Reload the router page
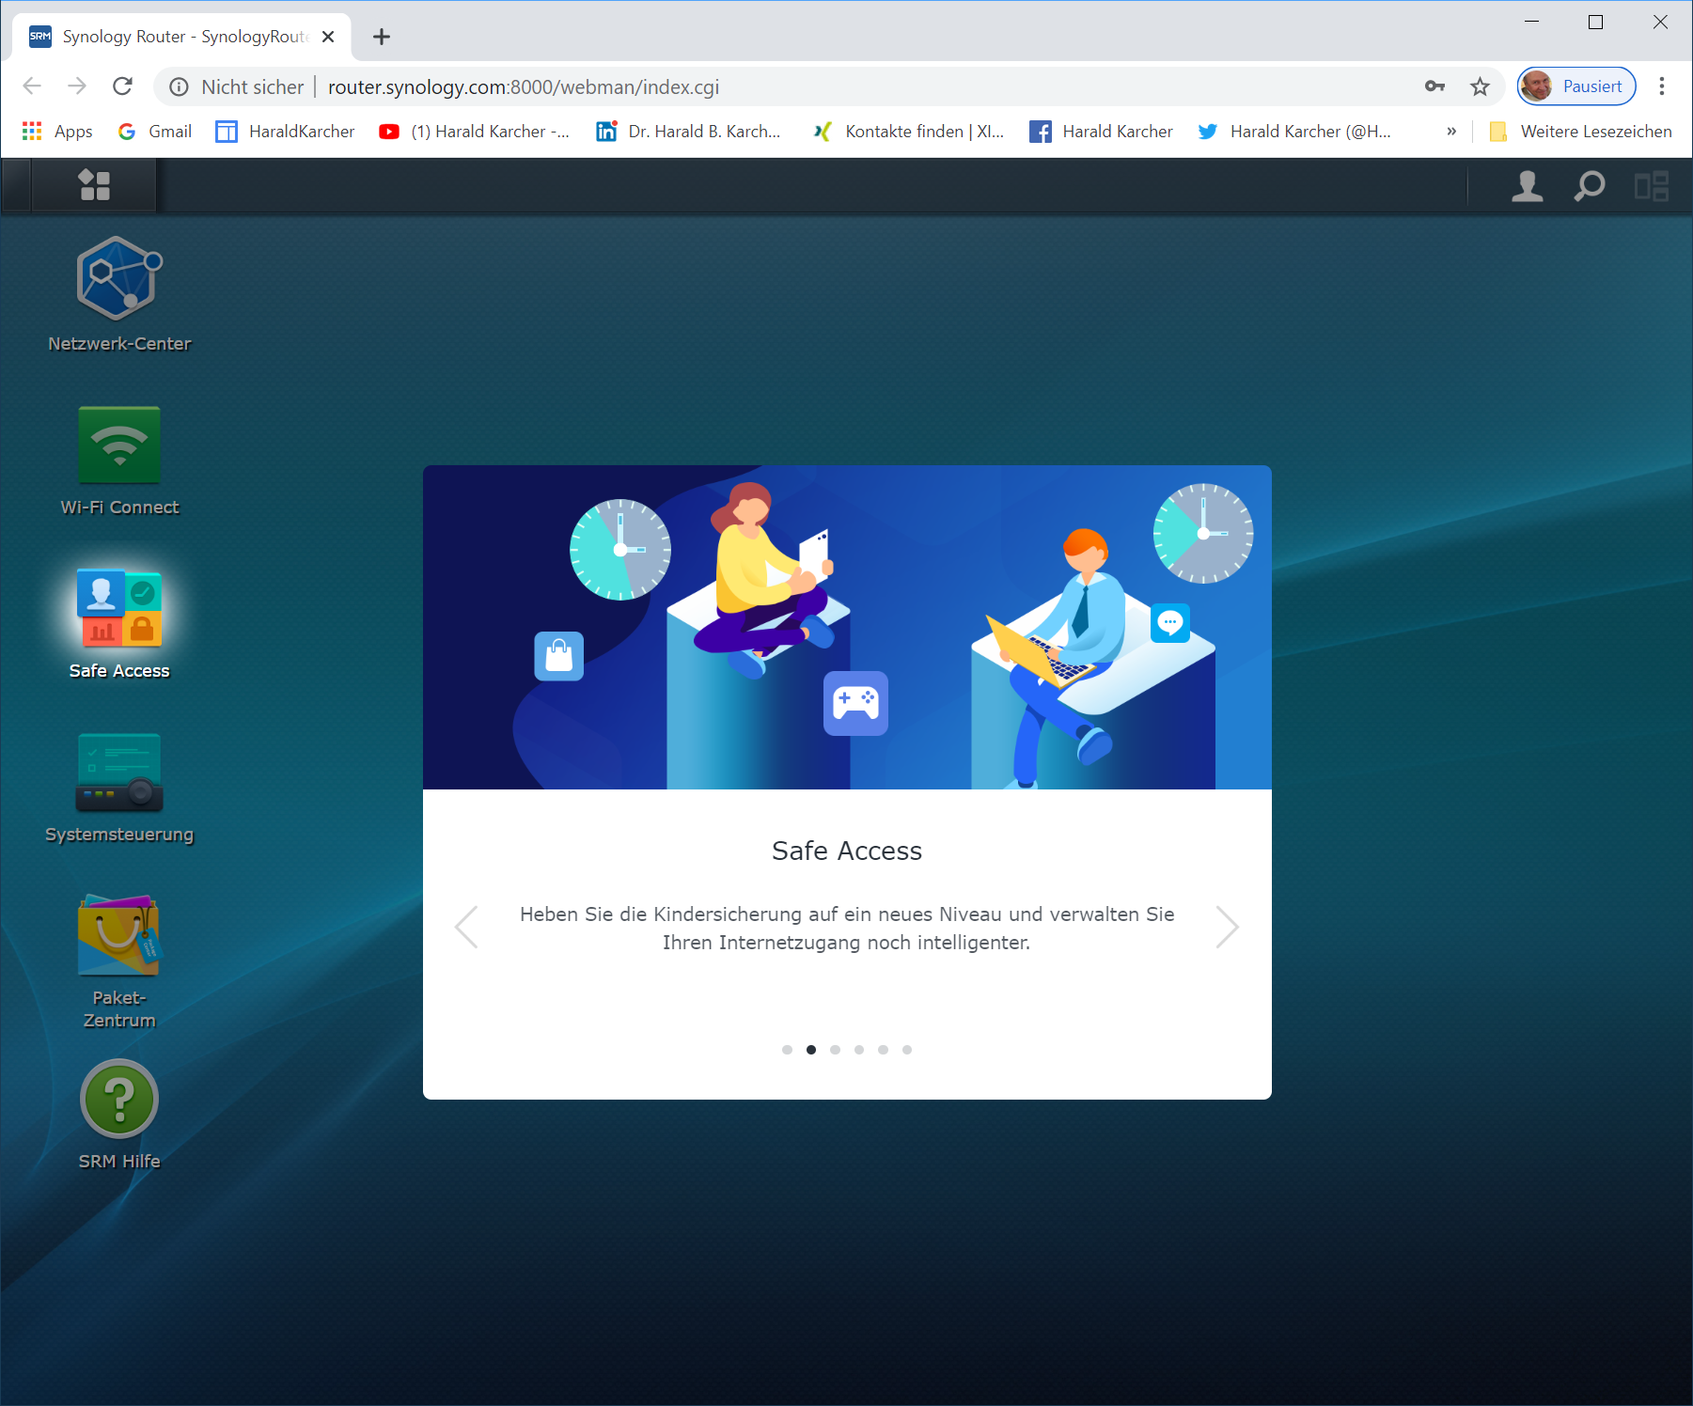This screenshot has width=1693, height=1406. 122,86
